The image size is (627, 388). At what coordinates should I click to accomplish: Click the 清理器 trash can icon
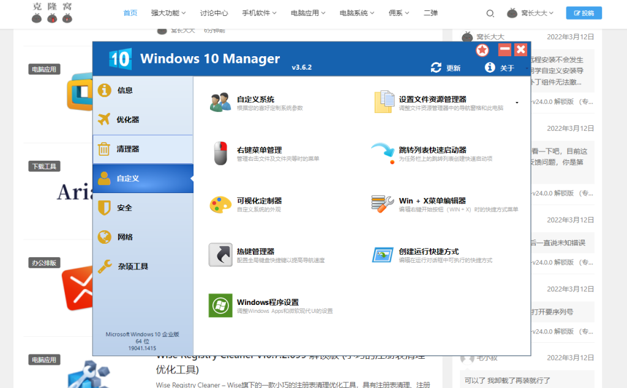(x=104, y=149)
